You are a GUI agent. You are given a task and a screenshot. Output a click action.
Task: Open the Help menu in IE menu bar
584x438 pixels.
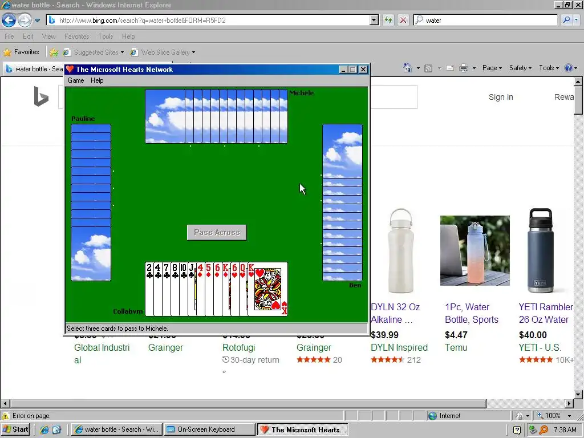pyautogui.click(x=128, y=36)
